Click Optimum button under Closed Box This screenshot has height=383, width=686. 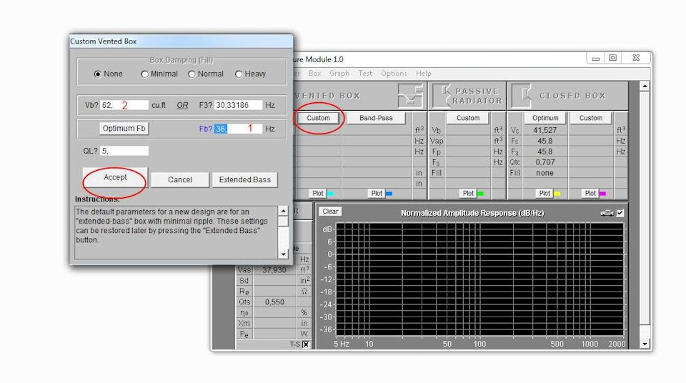pos(545,118)
